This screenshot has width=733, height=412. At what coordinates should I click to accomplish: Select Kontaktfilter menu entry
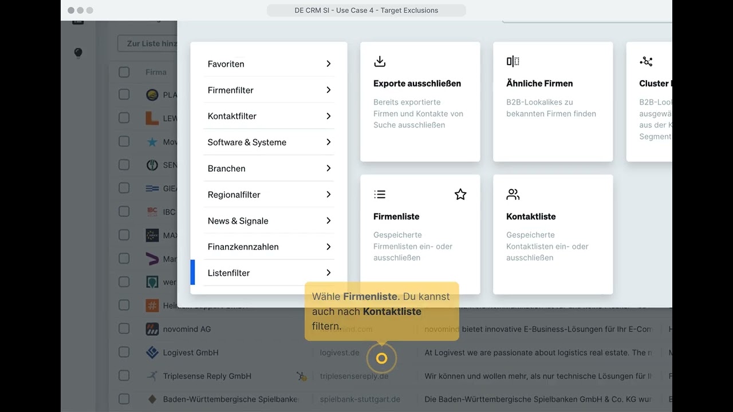pos(269,116)
